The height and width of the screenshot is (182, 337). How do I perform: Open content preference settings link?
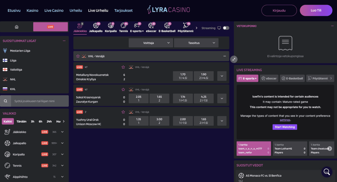coord(285,120)
